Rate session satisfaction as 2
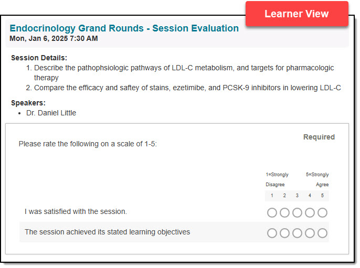 tap(284, 212)
